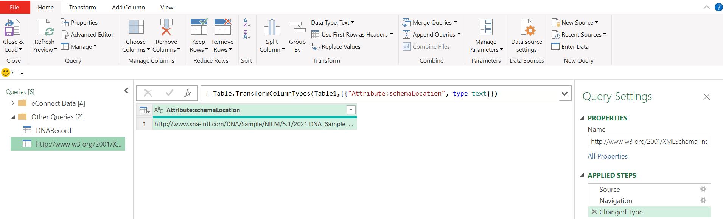This screenshot has height=219, width=723.
Task: Click the Keep Rows icon
Action: pyautogui.click(x=199, y=27)
